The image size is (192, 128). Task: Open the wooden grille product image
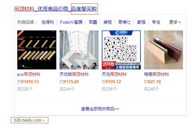click(164, 50)
